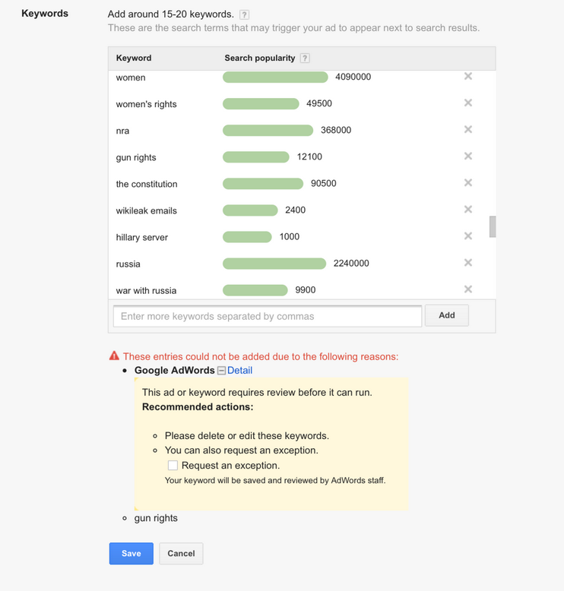Save the keyword list

pos(131,553)
